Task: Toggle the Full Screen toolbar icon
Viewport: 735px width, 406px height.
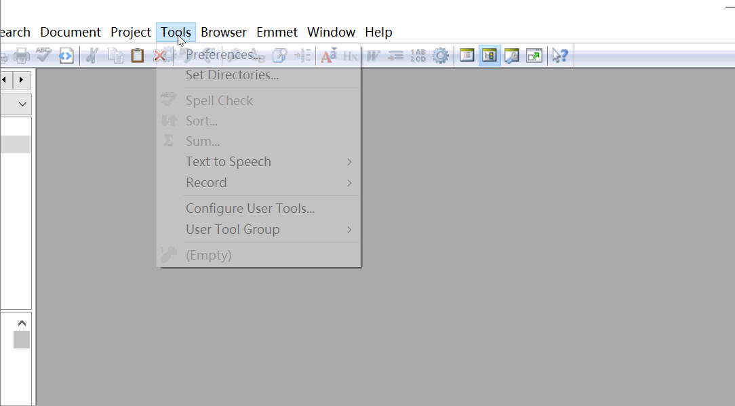Action: 534,56
